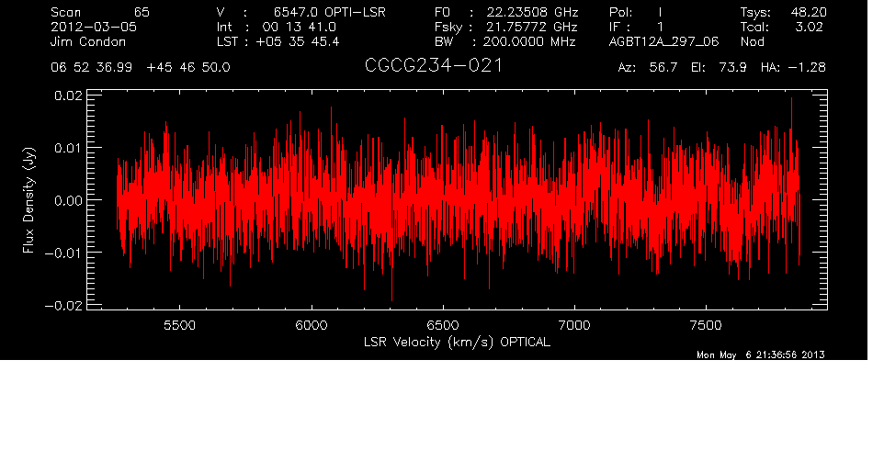884x450 pixels.
Task: Click y-axis tick label 0.02
Action: click(x=68, y=96)
